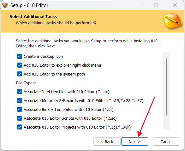Close the Setup - 010 Editor window

(175, 5)
